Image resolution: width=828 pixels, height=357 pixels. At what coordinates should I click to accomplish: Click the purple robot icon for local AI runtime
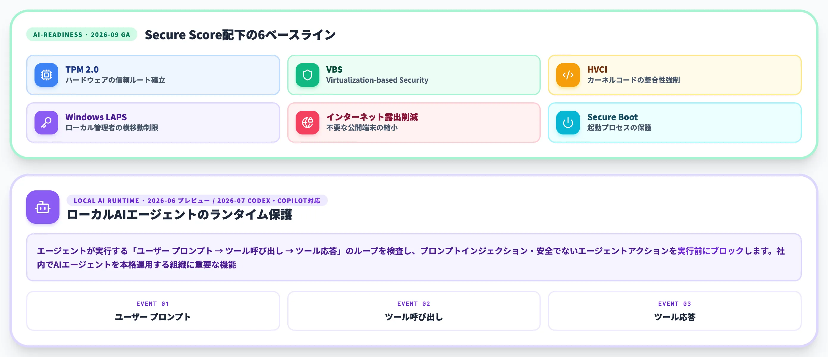(x=43, y=207)
